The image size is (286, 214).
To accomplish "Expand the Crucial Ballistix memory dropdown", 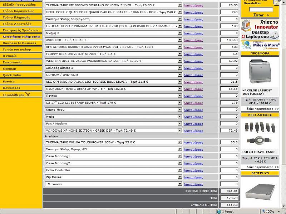I will pyautogui.click(x=180, y=26).
